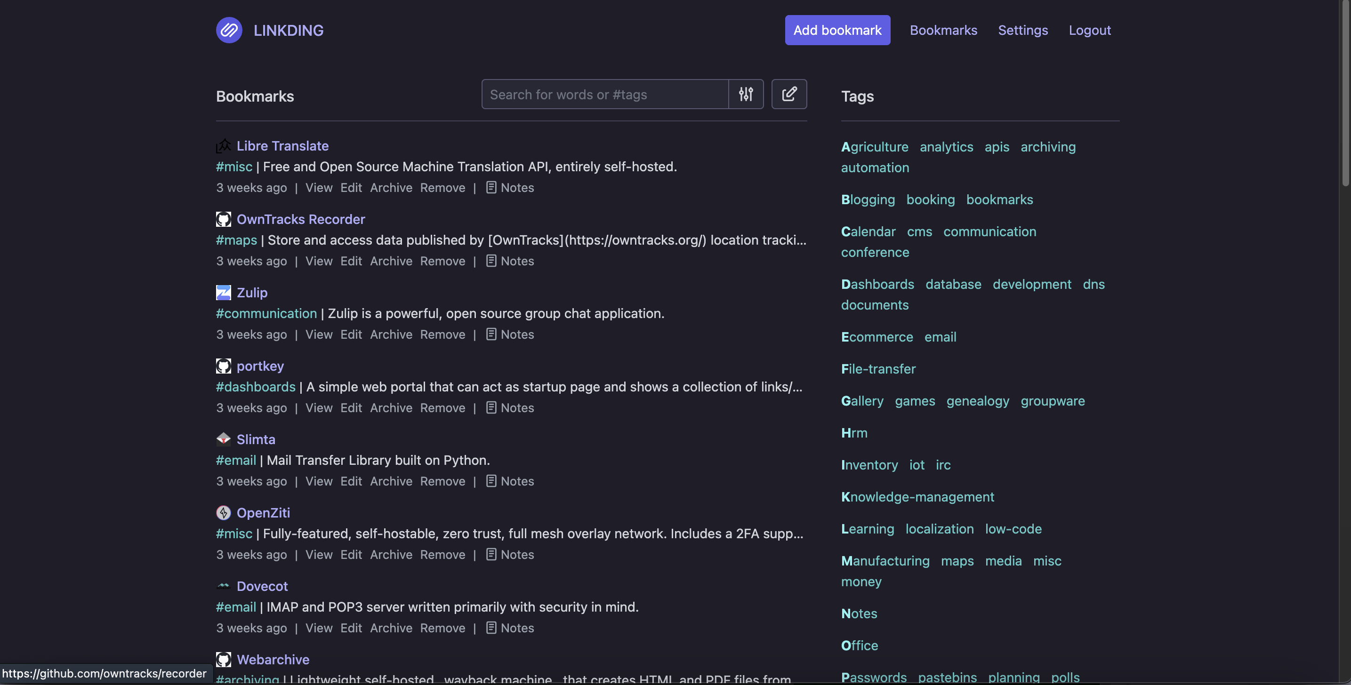Image resolution: width=1351 pixels, height=685 pixels.
Task: Click the OpenZiti favicon
Action: pyautogui.click(x=224, y=512)
